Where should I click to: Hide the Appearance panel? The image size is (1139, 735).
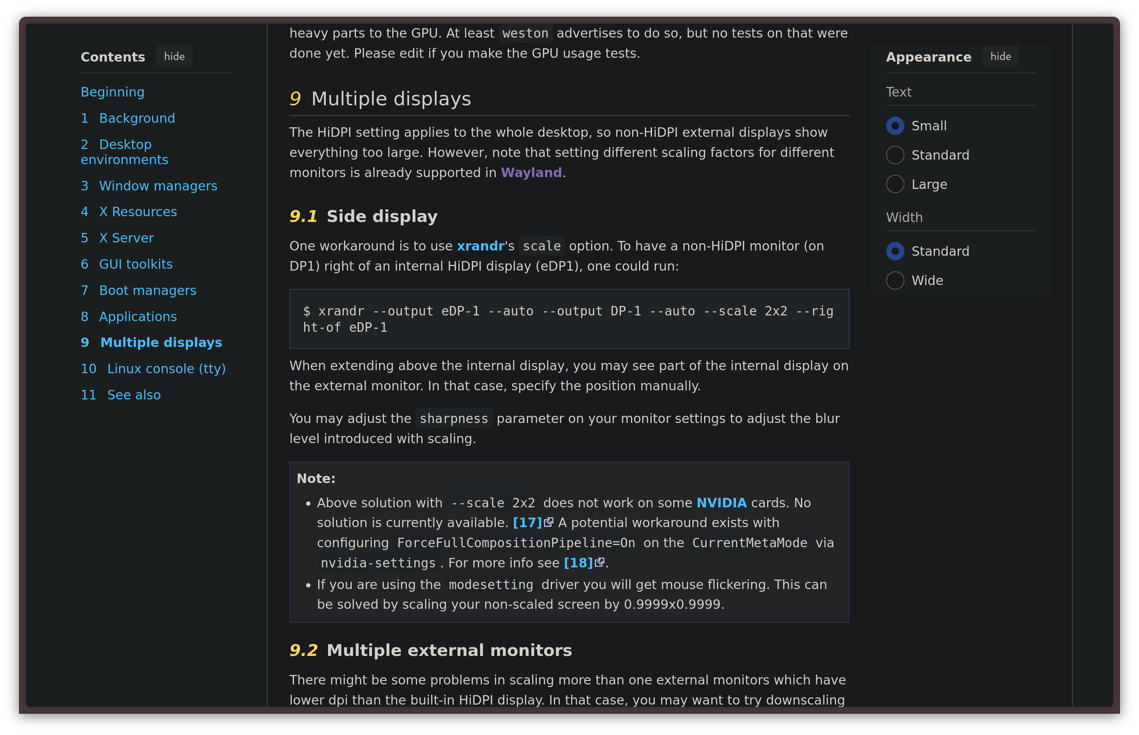(x=1000, y=57)
